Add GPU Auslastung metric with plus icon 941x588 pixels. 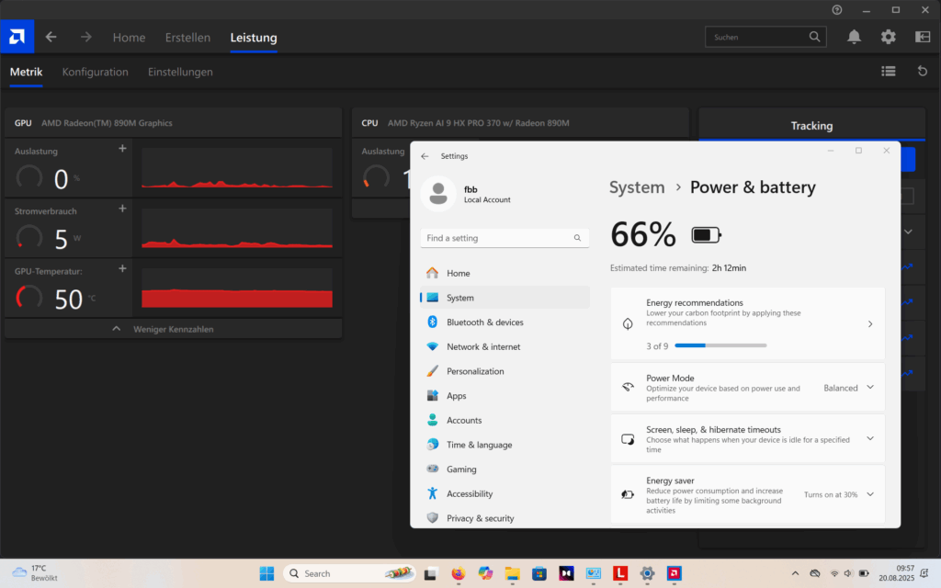(x=122, y=149)
